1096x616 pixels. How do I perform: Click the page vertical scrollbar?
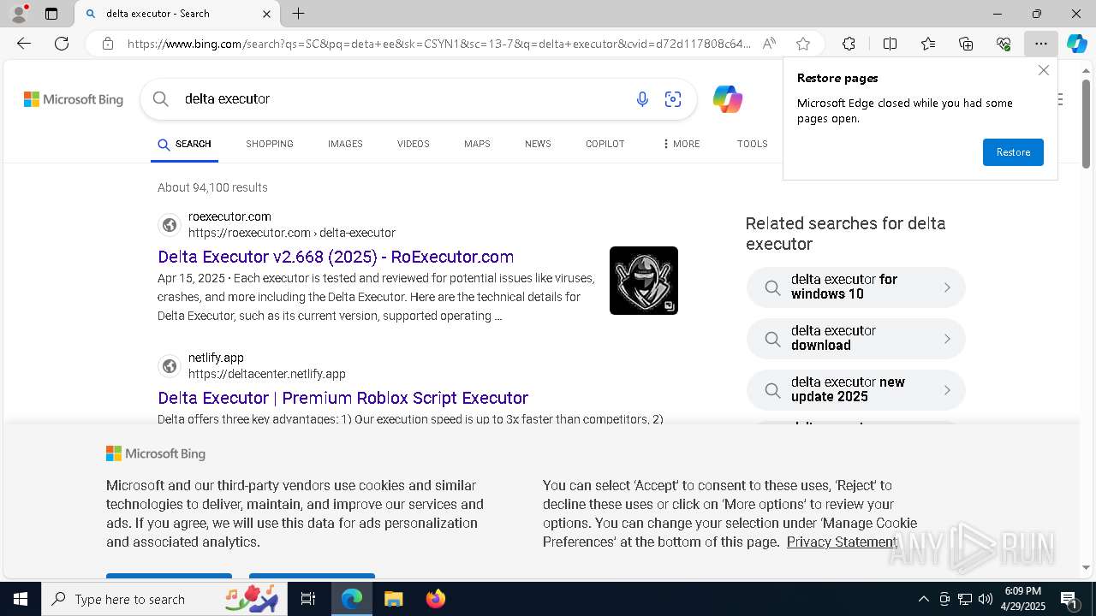1086,124
